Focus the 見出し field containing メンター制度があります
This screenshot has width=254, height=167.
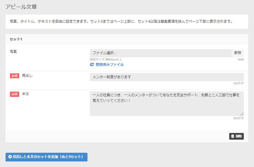click(x=167, y=77)
